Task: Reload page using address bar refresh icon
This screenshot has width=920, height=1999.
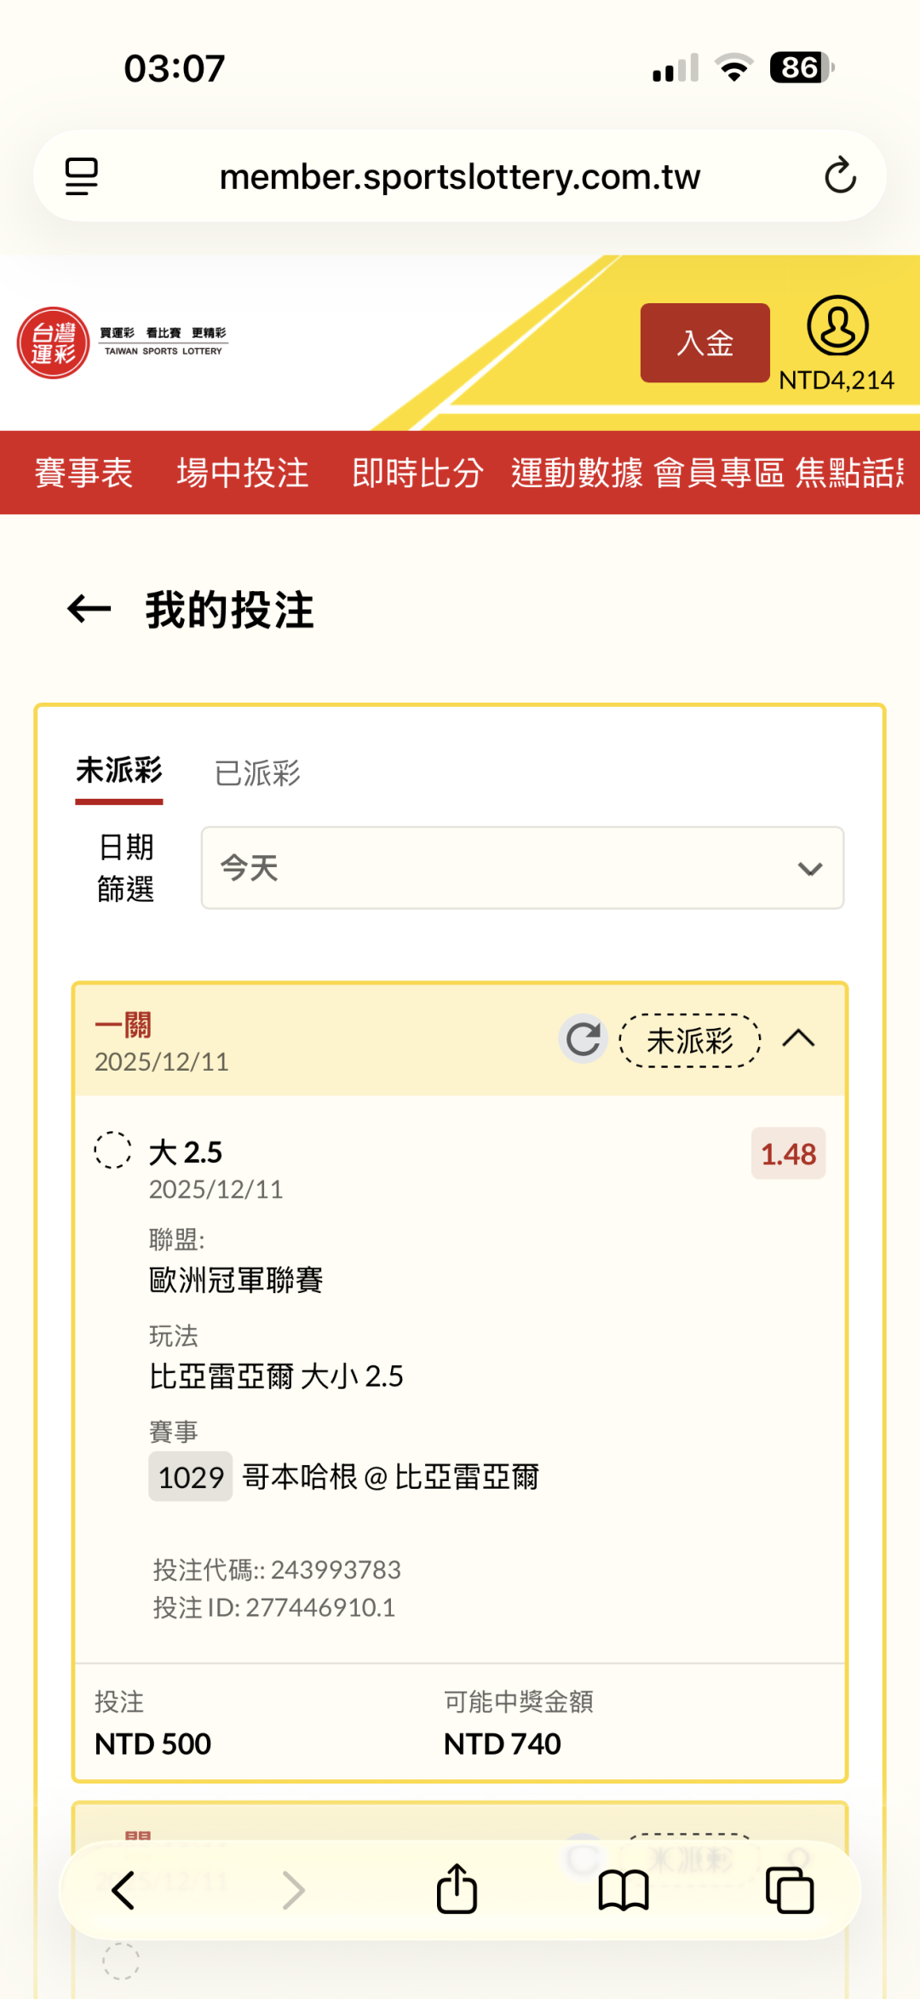Action: click(840, 176)
